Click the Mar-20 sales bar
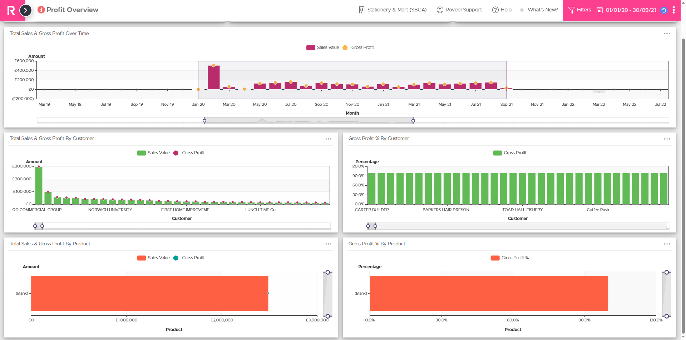Image resolution: width=686 pixels, height=340 pixels. 229,88
